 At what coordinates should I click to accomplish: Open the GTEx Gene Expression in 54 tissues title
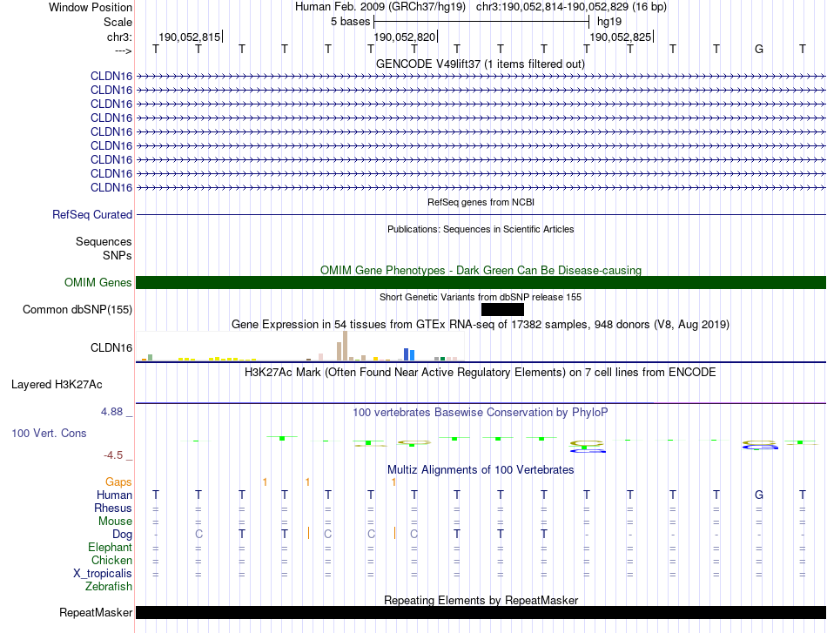(481, 325)
